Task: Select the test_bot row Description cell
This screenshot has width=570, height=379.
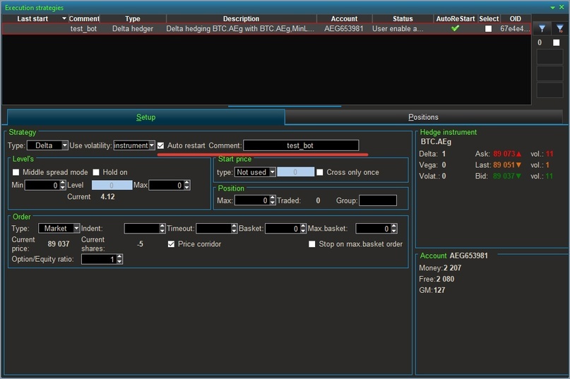Action: click(240, 29)
